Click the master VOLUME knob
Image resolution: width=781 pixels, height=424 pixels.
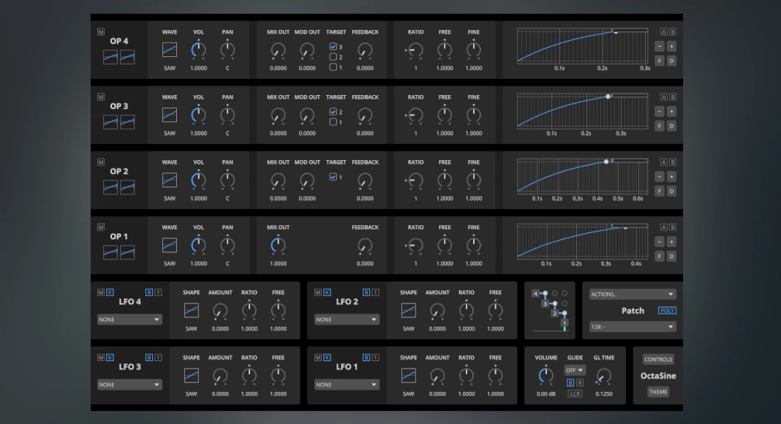(546, 376)
